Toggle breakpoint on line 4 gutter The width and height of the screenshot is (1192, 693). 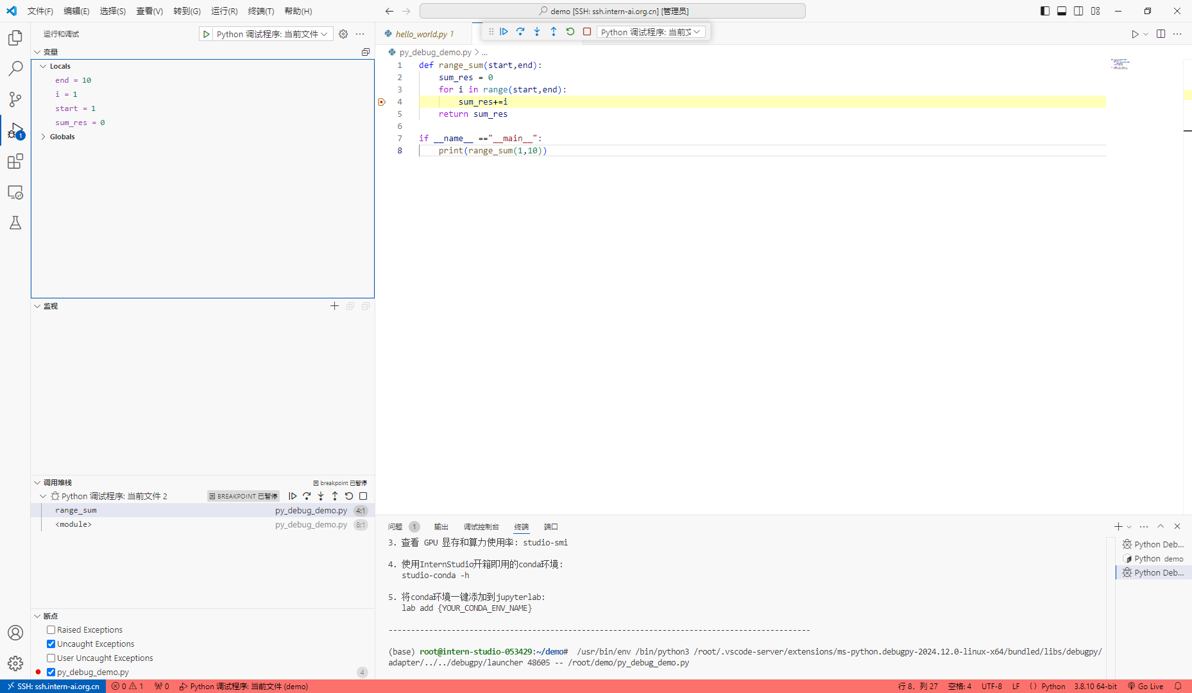[x=382, y=102]
